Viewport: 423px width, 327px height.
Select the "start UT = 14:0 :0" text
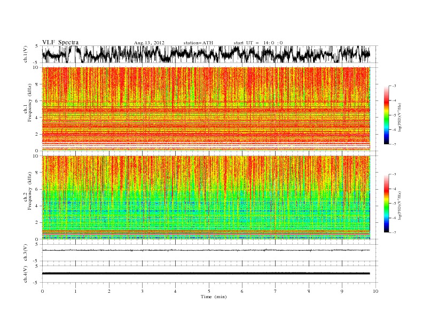point(258,43)
